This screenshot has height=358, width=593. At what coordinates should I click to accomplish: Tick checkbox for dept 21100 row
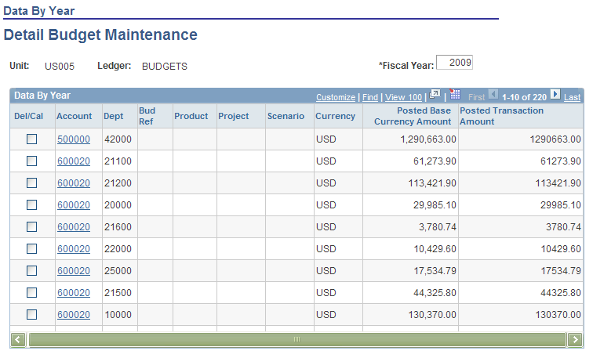(31, 161)
